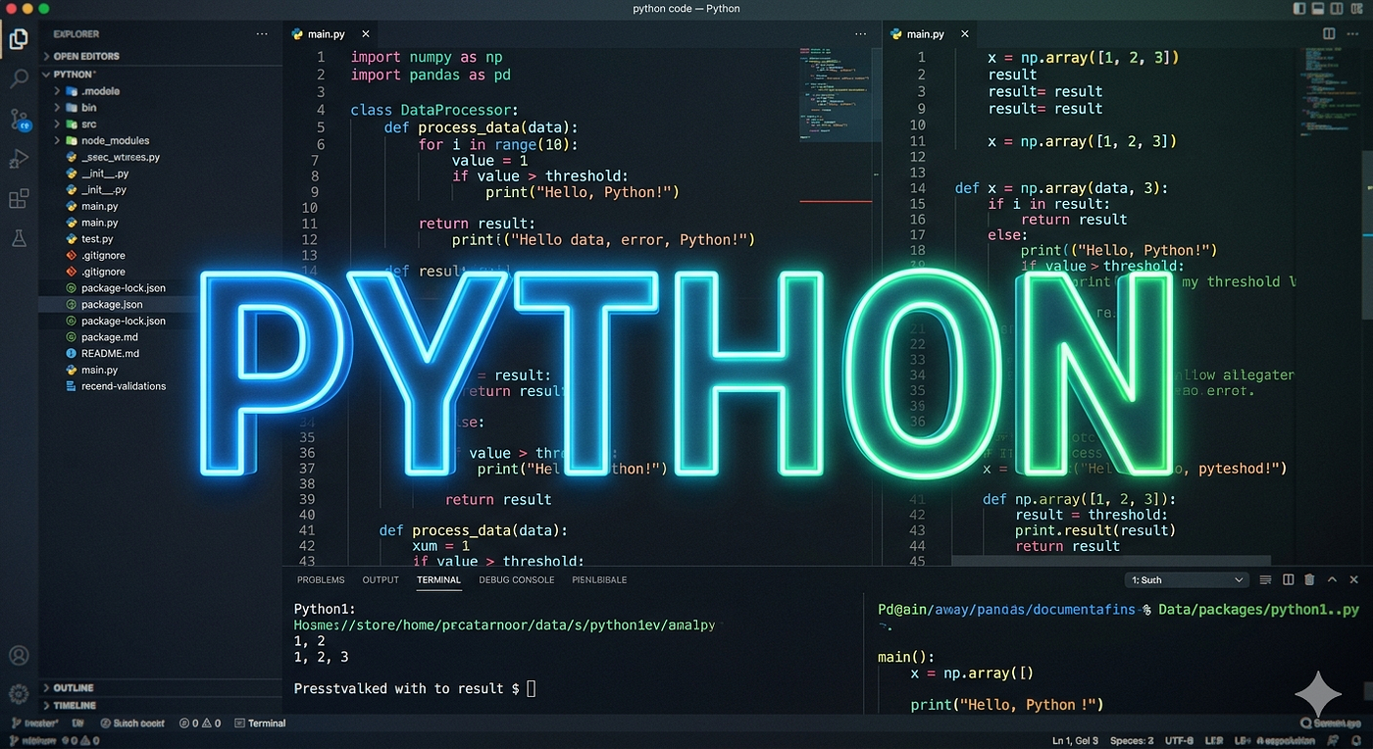
Task: Open more actions ellipsis in the right editor group
Action: point(1353,34)
